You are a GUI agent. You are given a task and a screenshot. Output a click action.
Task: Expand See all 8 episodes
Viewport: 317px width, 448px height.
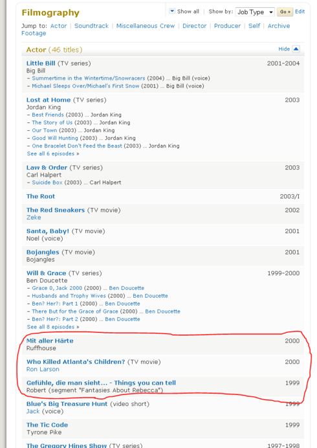[53, 326]
